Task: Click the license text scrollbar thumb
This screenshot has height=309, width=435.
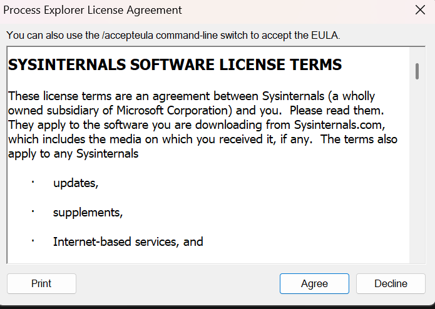Action: (x=417, y=71)
